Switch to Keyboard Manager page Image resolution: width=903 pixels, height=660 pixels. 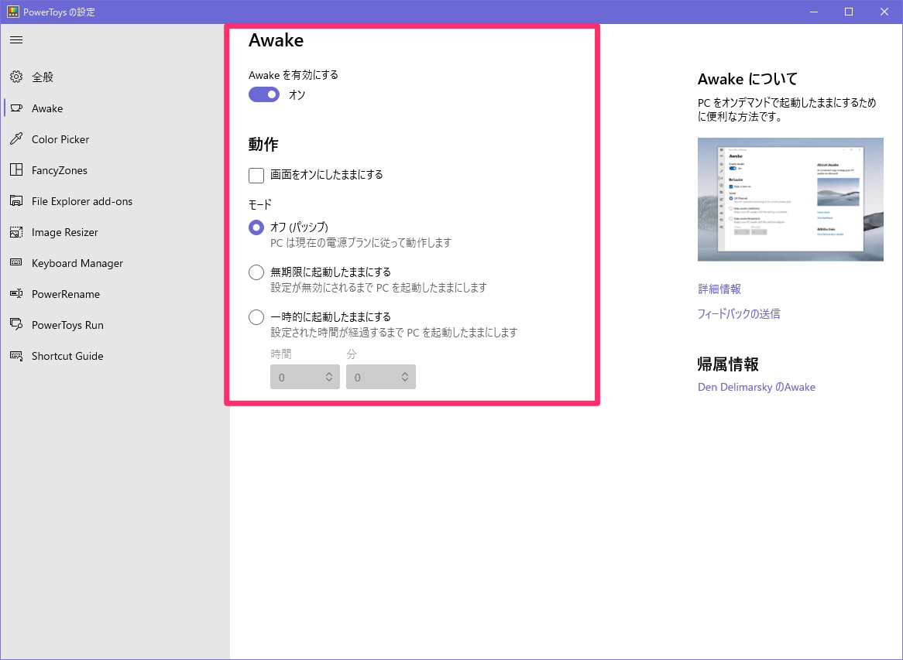[x=115, y=263]
